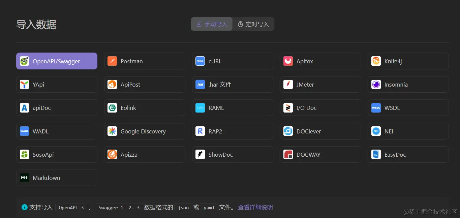
Task: Select the RAML icon
Action: click(200, 108)
